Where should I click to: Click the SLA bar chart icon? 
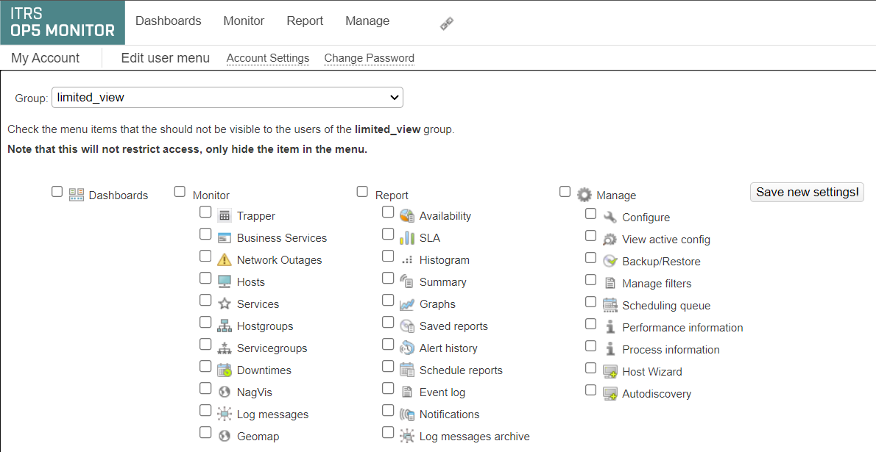pos(406,237)
